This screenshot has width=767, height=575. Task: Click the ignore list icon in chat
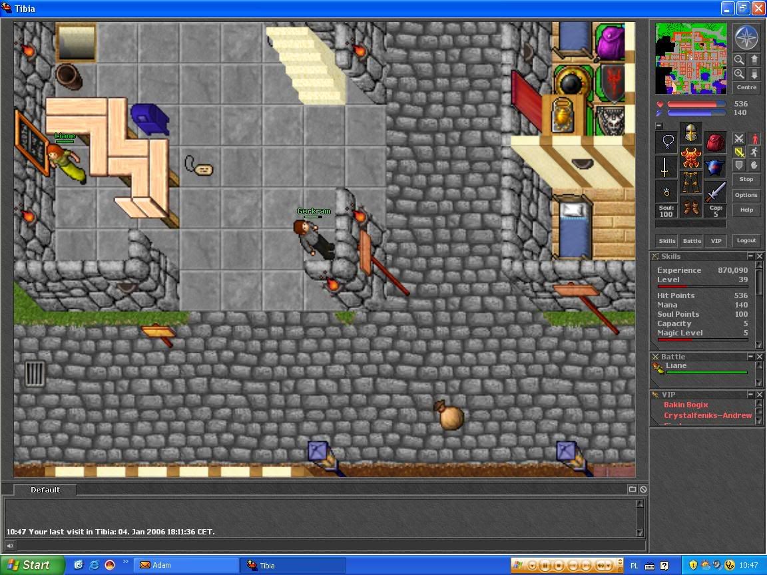pyautogui.click(x=643, y=489)
